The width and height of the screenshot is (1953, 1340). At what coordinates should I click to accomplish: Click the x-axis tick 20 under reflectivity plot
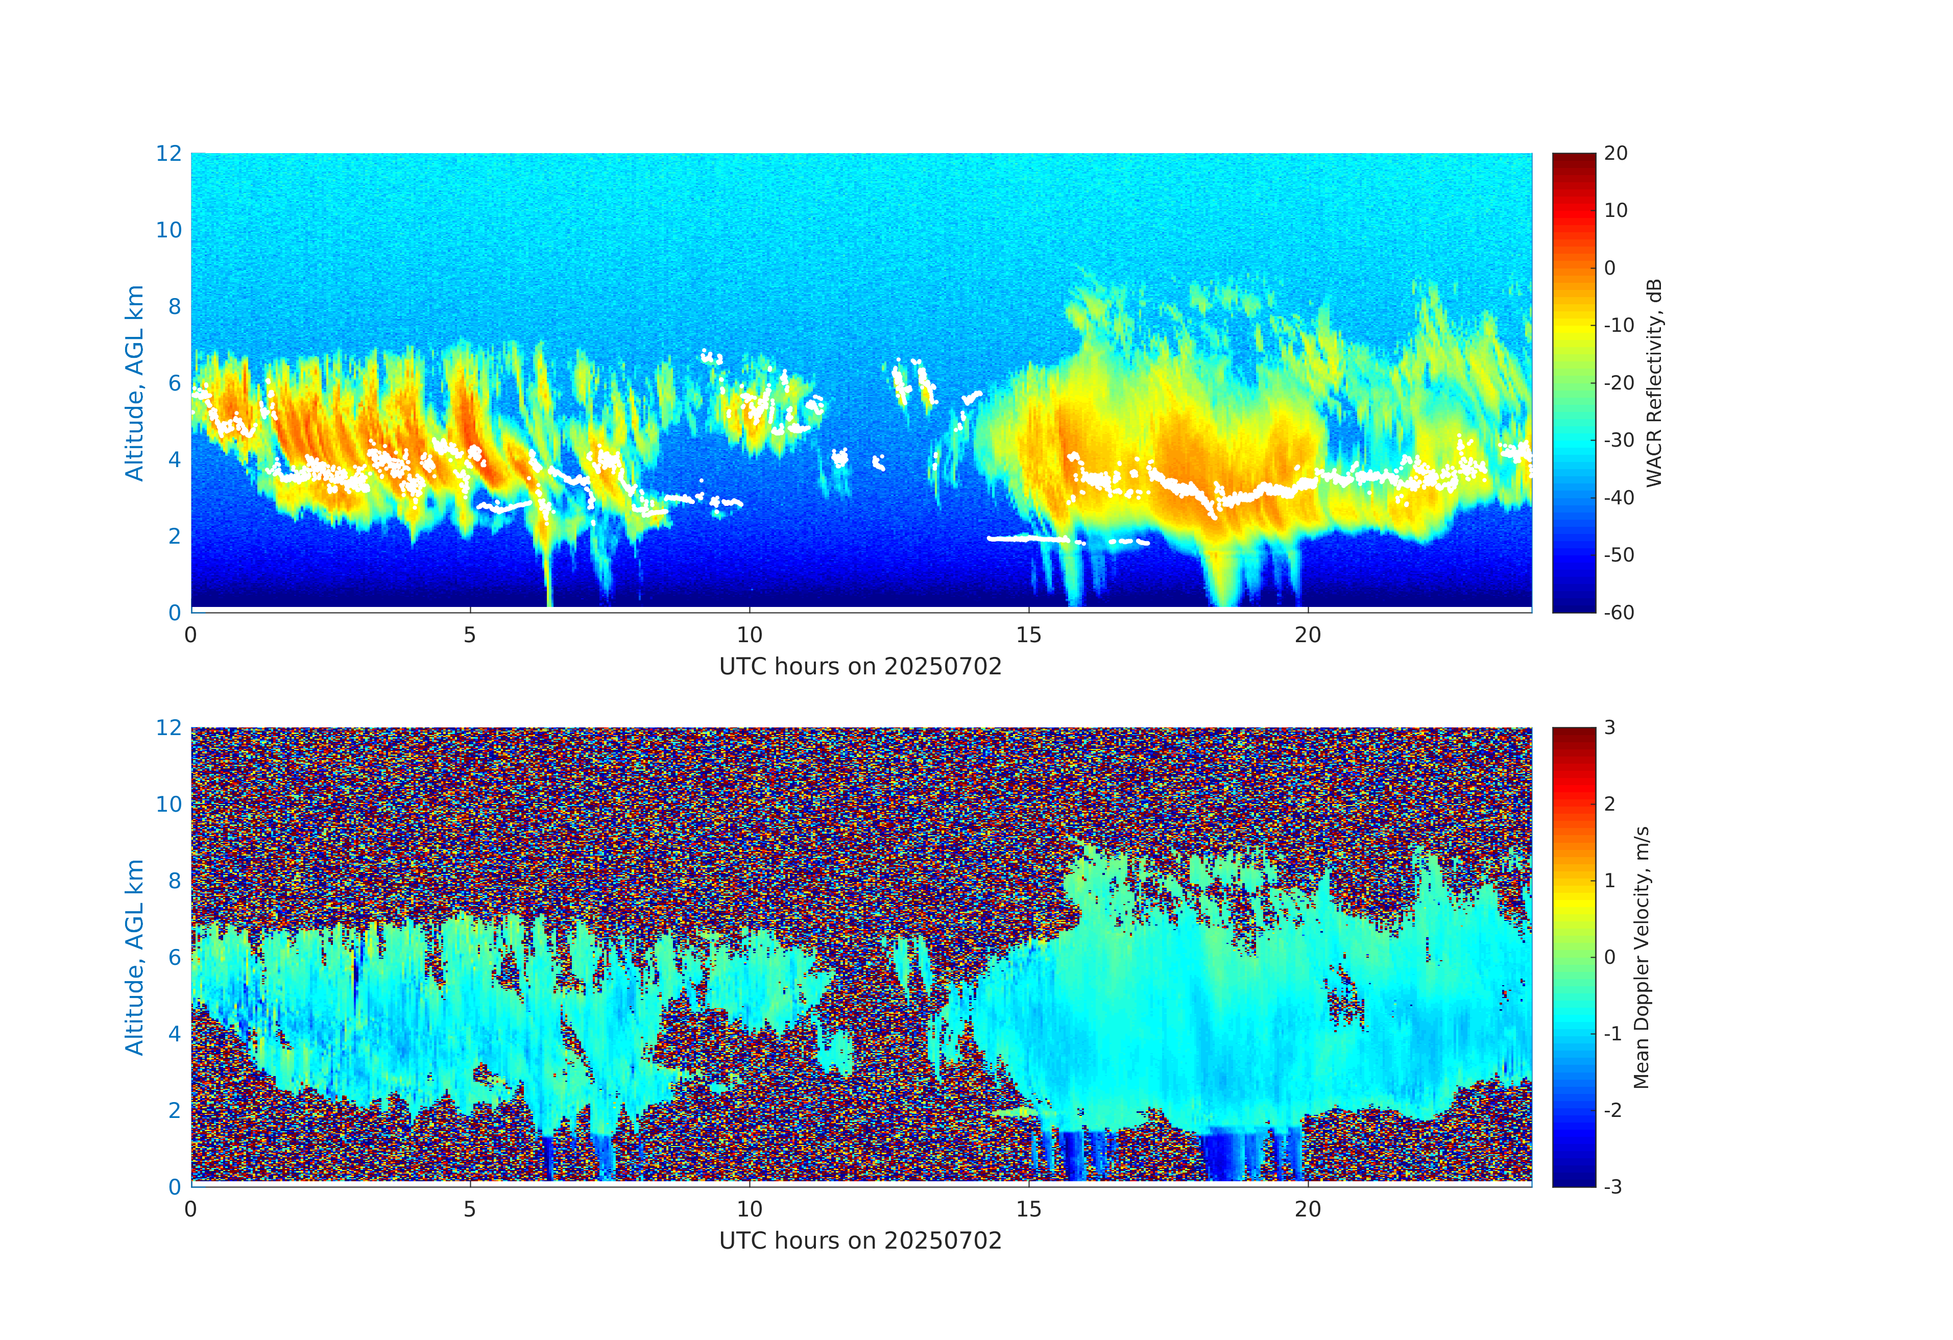pos(1308,635)
